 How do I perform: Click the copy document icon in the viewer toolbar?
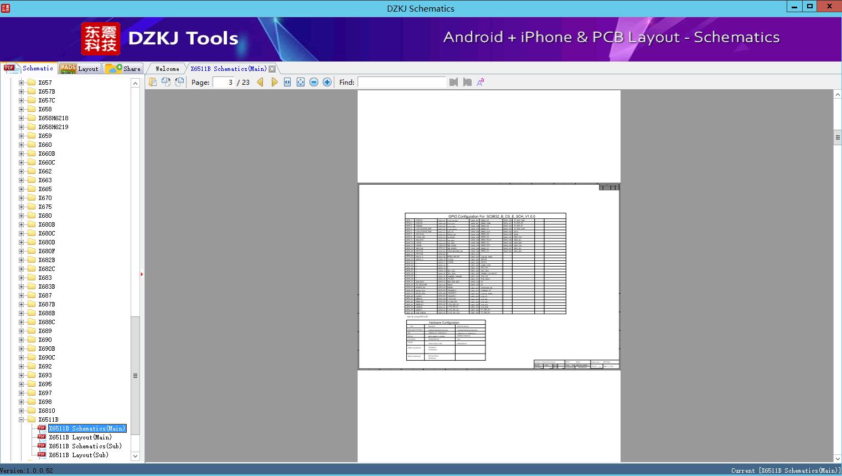tap(153, 82)
